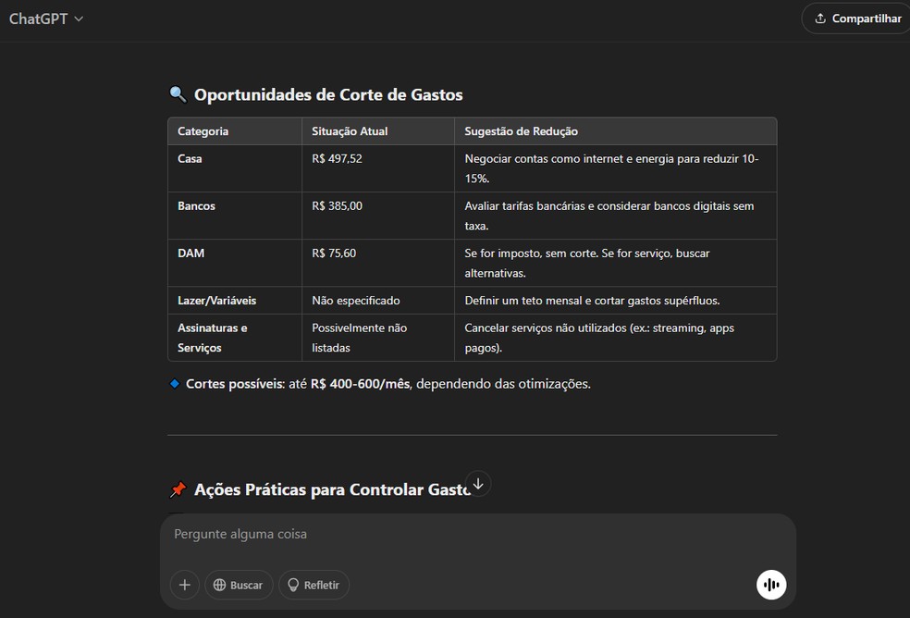Expand the ChatGPT title chevron
Viewport: 910px width, 618px height.
78,19
